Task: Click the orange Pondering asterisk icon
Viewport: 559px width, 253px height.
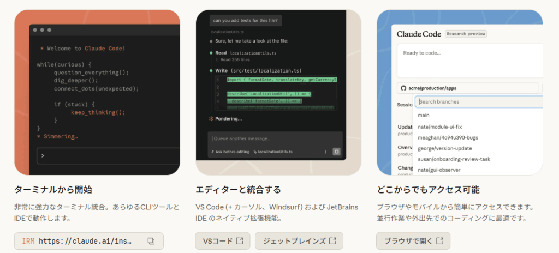Action: pyautogui.click(x=211, y=118)
